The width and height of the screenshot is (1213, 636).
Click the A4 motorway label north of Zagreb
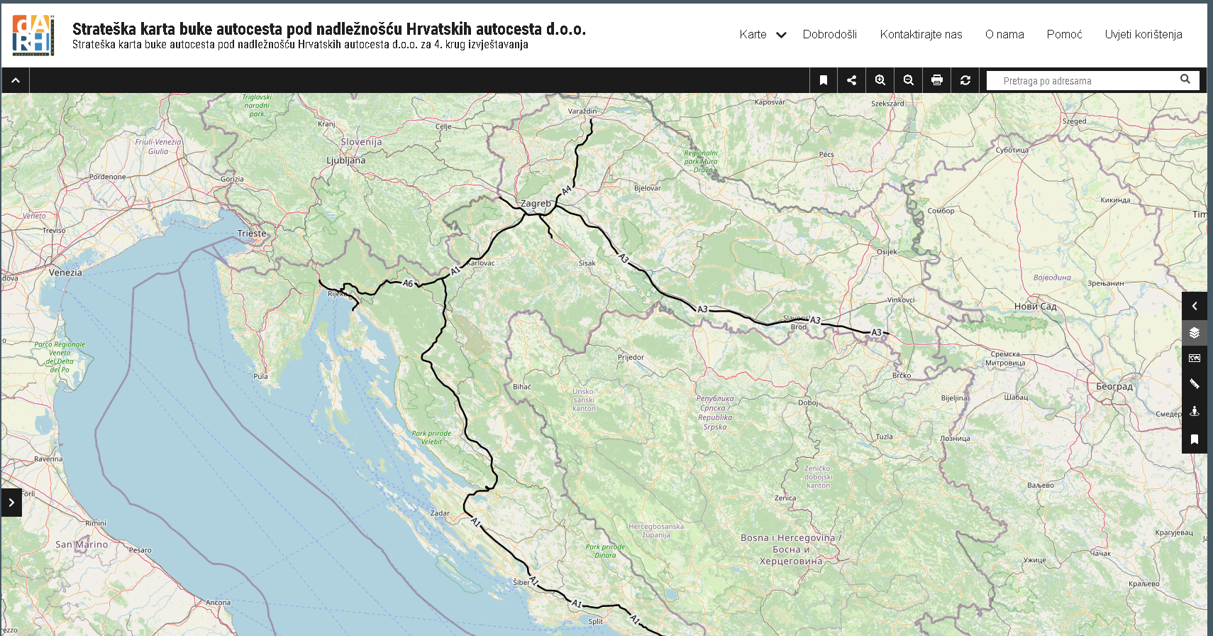566,190
